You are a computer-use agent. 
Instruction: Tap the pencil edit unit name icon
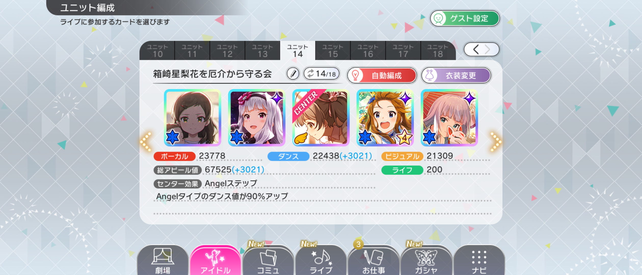click(x=293, y=74)
